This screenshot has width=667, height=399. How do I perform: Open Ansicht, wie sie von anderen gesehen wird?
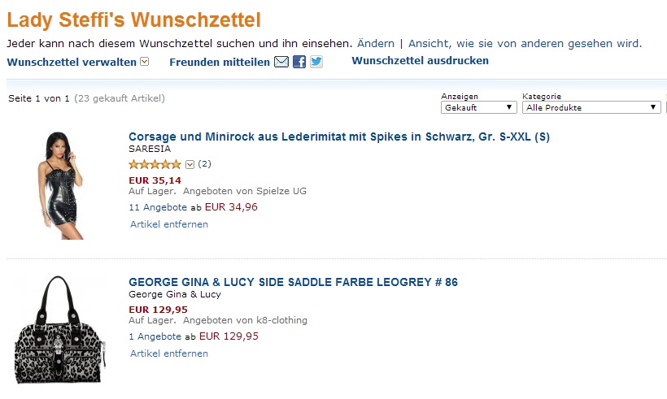coord(525,43)
